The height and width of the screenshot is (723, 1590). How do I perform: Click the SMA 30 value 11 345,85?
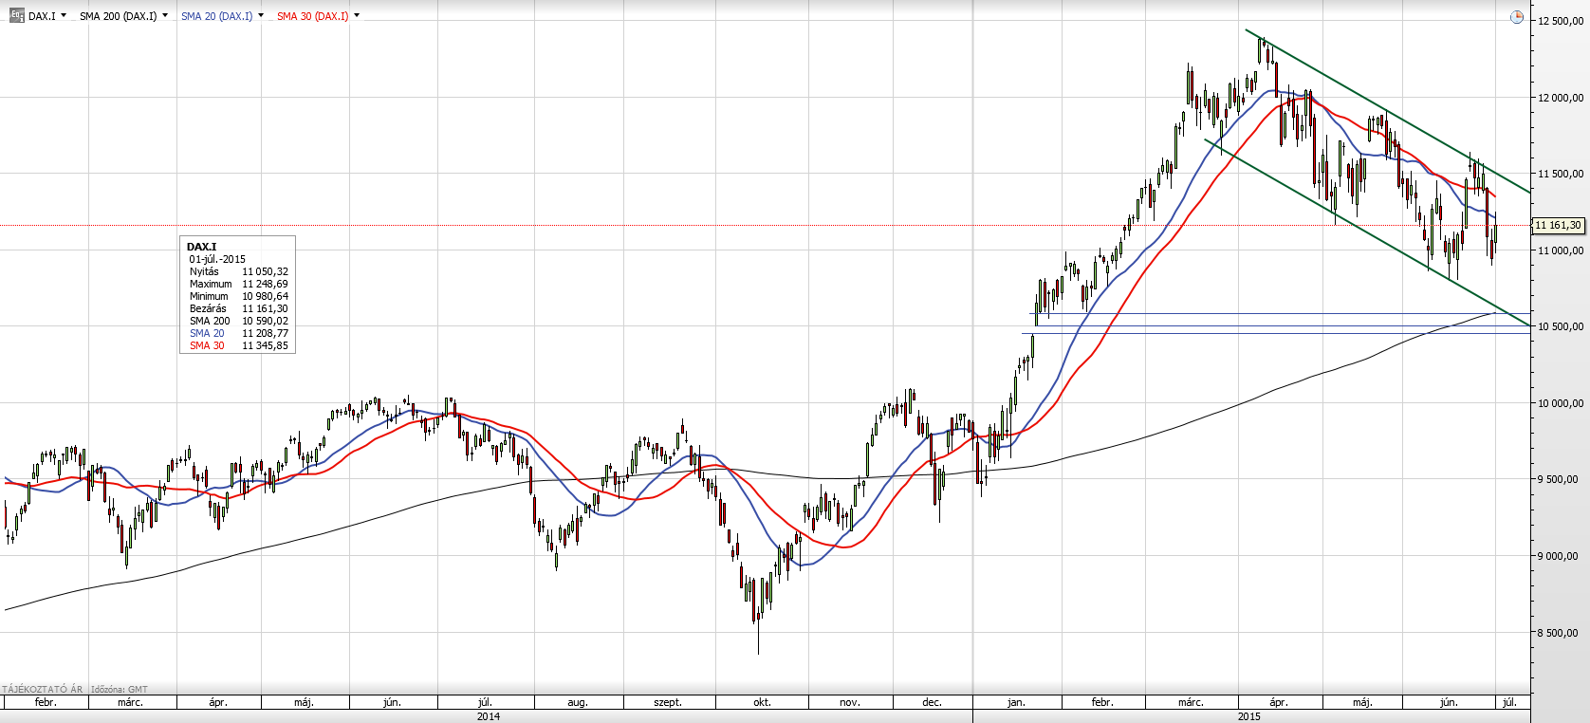pos(265,345)
